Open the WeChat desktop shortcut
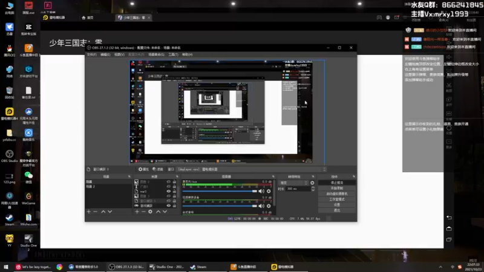The width and height of the screenshot is (484, 272). click(x=28, y=177)
